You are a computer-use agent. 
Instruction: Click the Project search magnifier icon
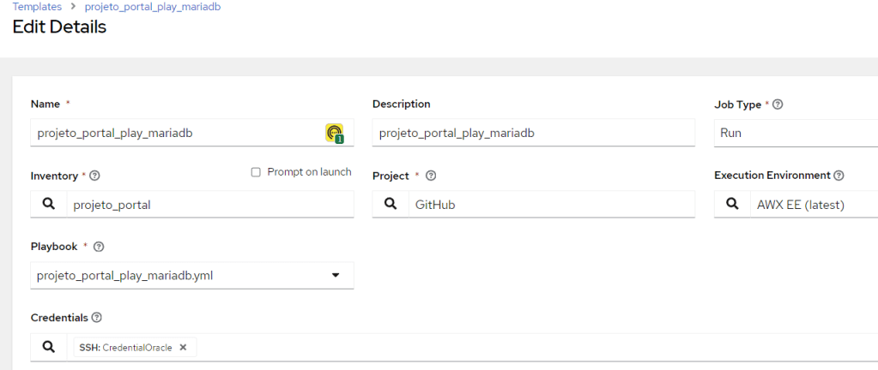(x=390, y=205)
